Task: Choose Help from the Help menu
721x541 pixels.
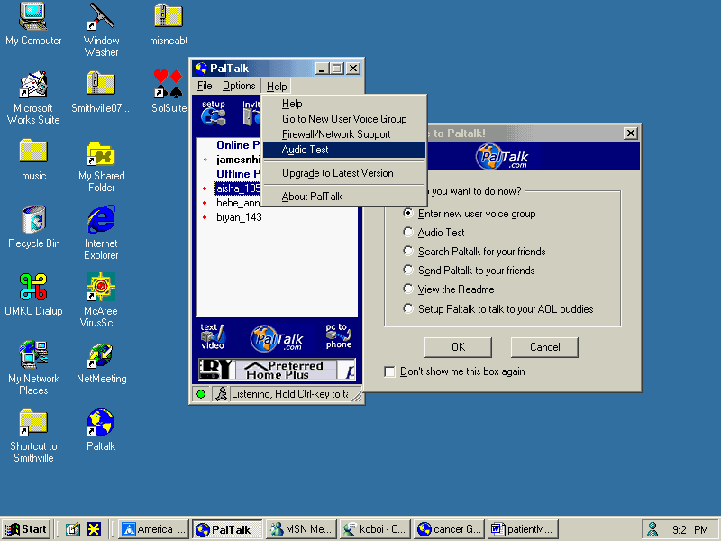Action: (344, 104)
